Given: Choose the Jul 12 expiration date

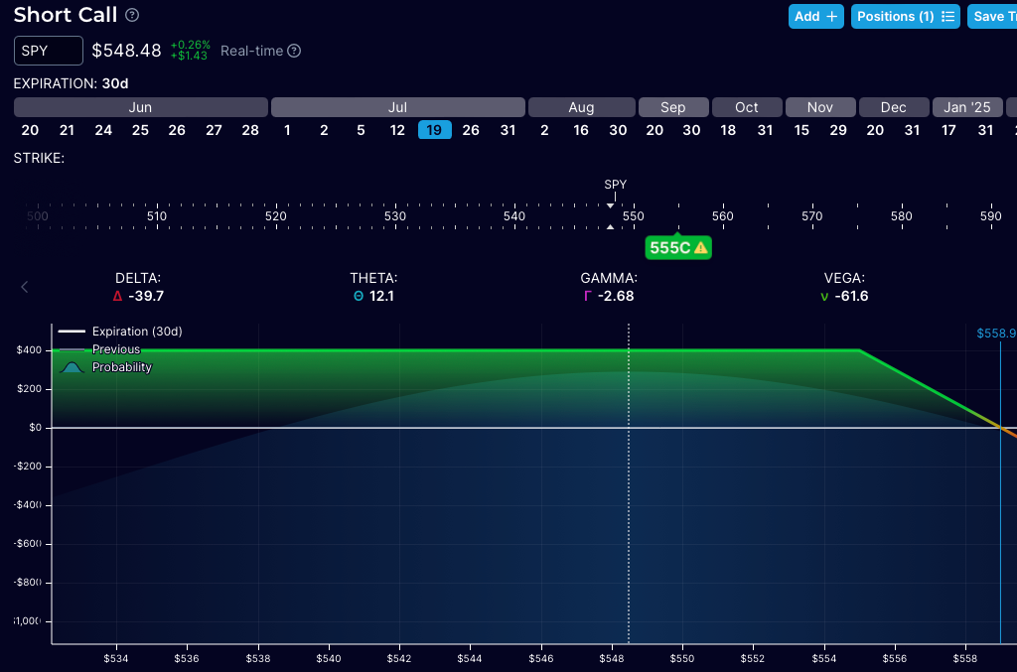Looking at the screenshot, I should point(397,130).
